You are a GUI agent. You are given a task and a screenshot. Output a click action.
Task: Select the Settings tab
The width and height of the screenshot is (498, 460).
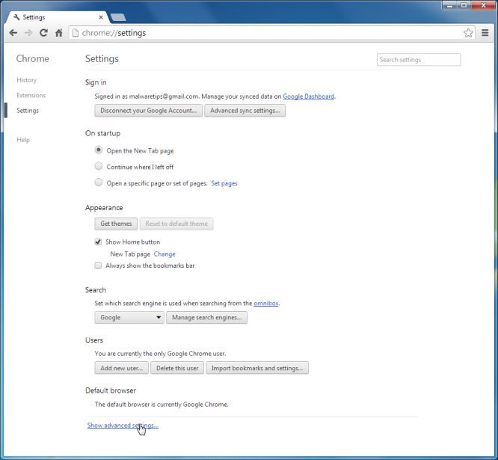pos(57,17)
